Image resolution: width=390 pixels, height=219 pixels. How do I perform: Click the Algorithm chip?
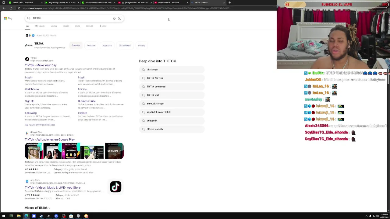107,45
